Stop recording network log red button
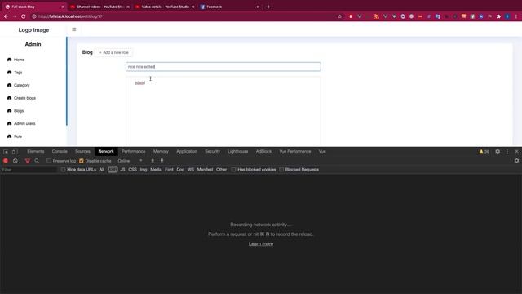522x294 pixels. click(6, 161)
